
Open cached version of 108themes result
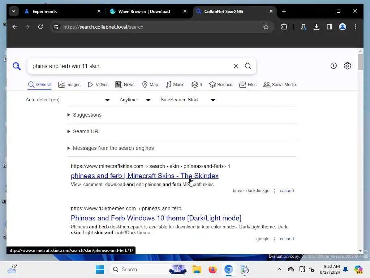click(287, 239)
